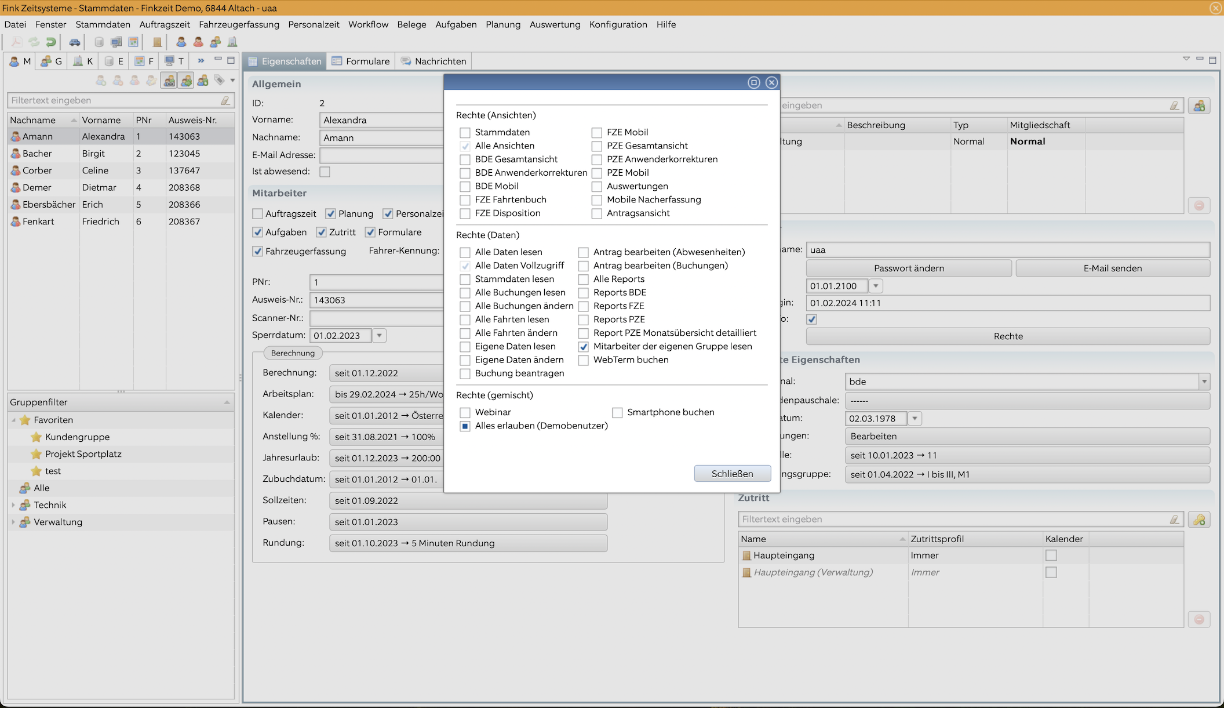Open the employee toolbar dropdown arrow
1224x708 pixels.
pyautogui.click(x=232, y=81)
